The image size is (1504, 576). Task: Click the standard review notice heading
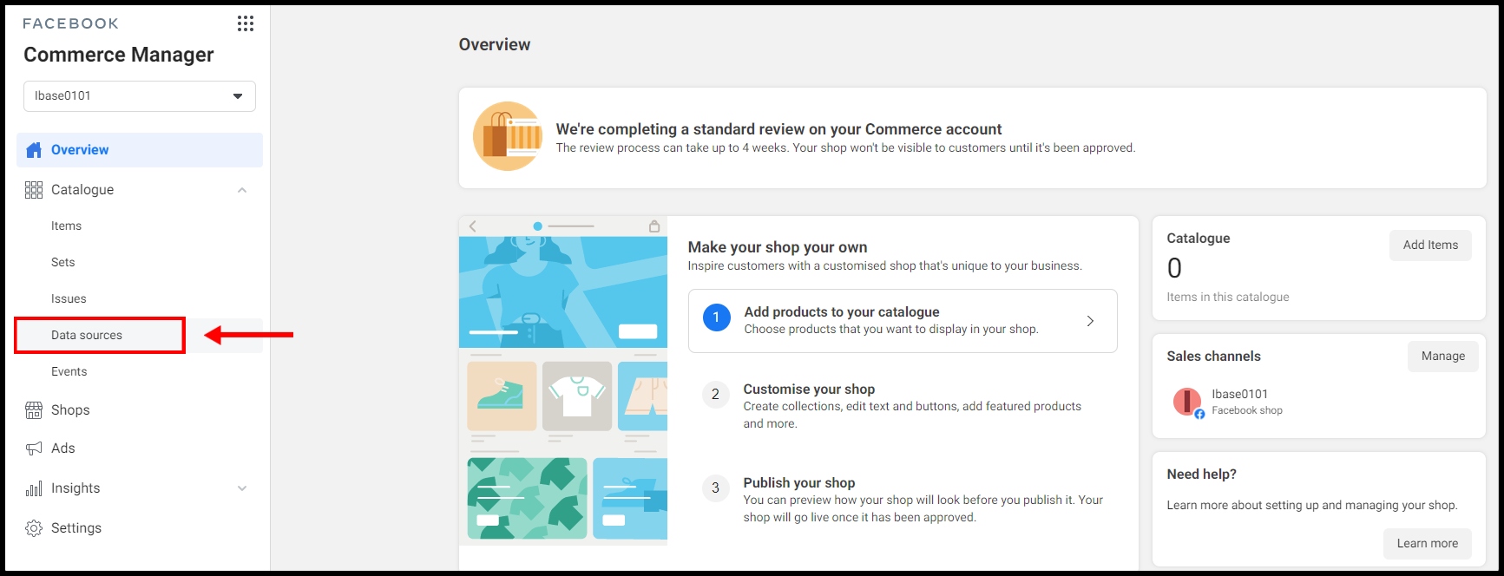point(778,129)
